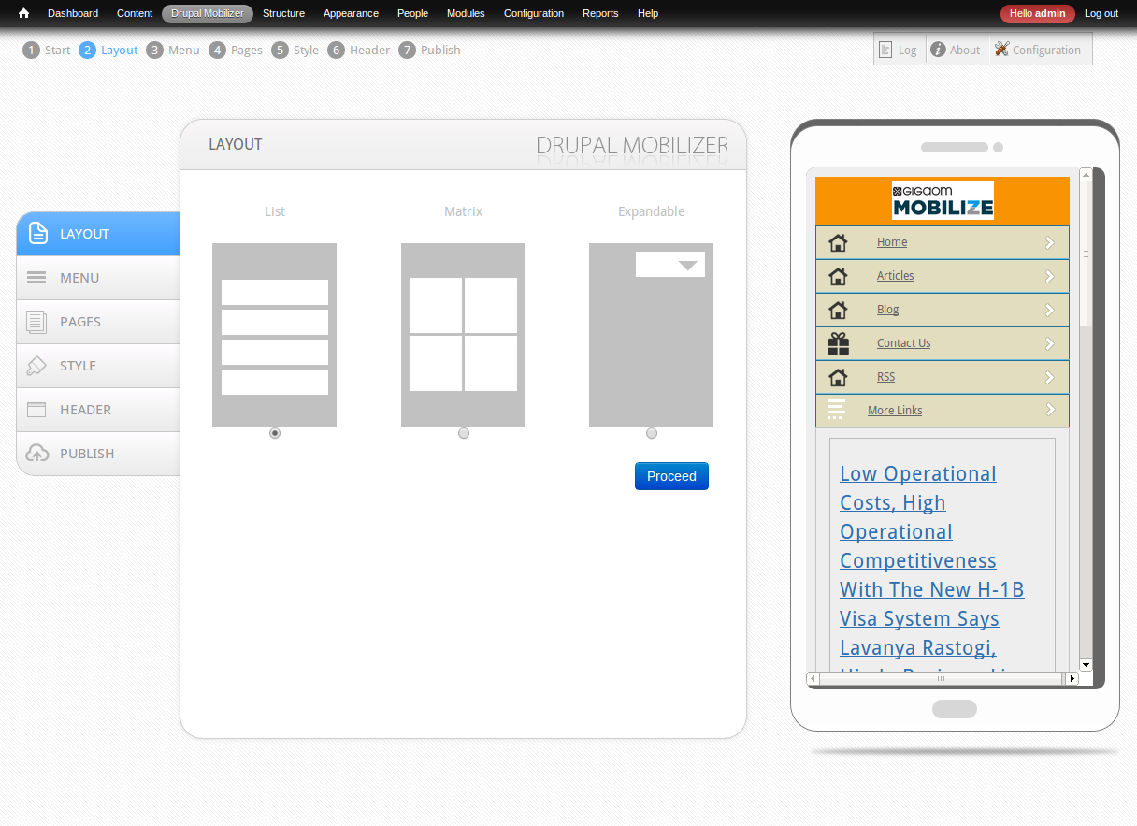Screen dimensions: 1137x826
Task: Open the Header panel icon
Action: (37, 409)
